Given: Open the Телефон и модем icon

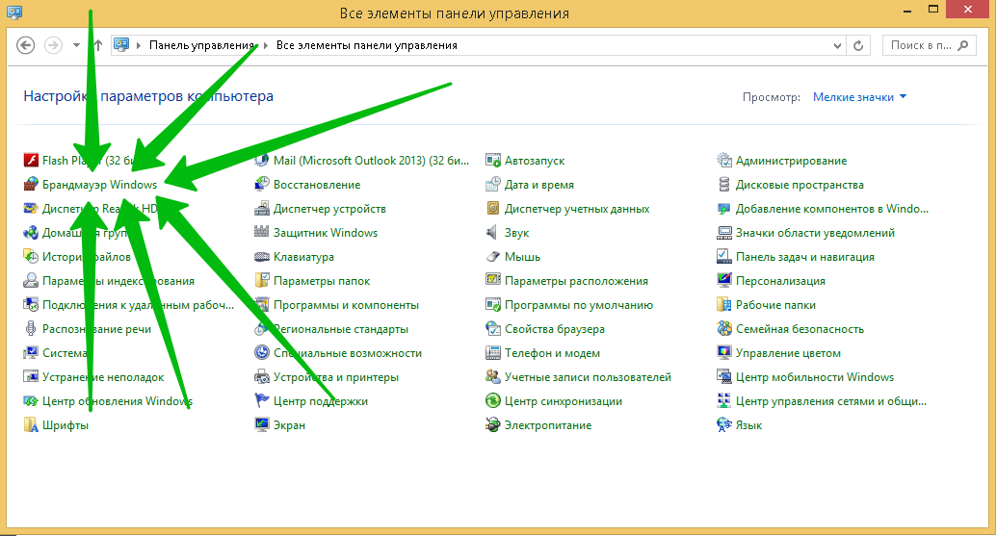Looking at the screenshot, I should (493, 353).
